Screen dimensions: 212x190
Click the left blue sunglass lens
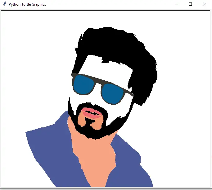click(84, 85)
